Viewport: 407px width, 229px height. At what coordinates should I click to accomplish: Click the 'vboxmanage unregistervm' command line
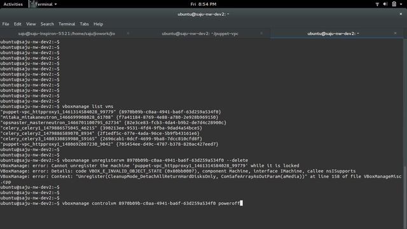tap(155, 160)
